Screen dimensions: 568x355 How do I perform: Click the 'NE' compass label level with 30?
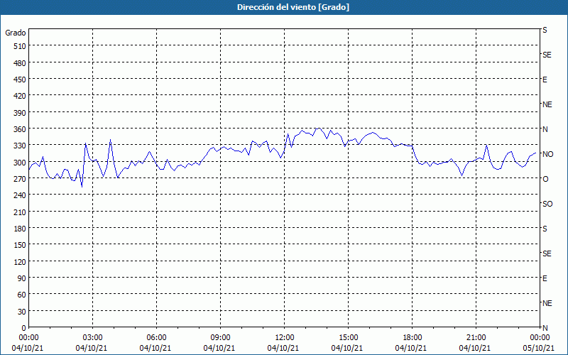pyautogui.click(x=547, y=303)
